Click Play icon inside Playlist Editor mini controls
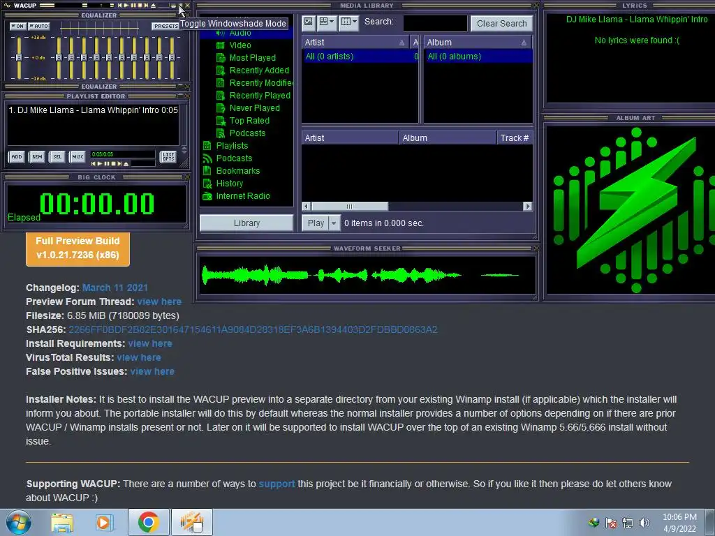 tap(99, 163)
